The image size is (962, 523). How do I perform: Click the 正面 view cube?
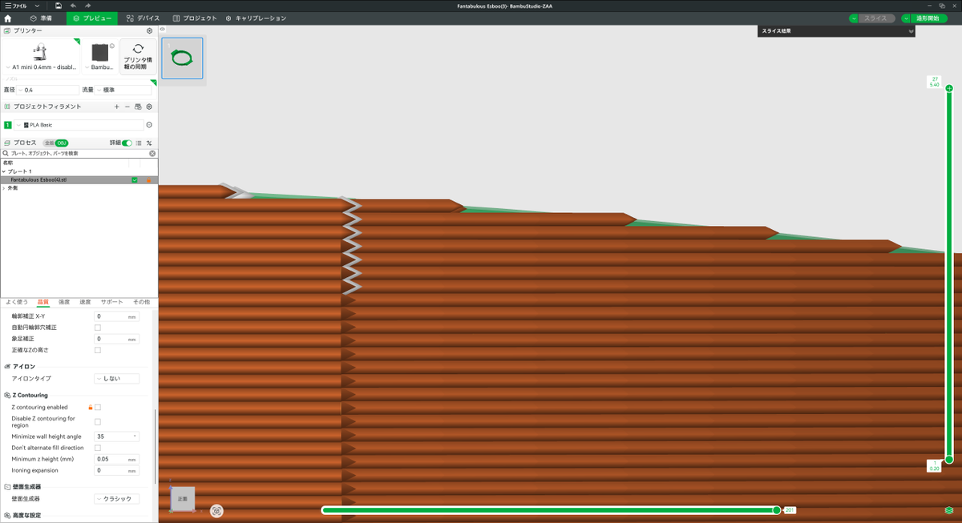(183, 498)
